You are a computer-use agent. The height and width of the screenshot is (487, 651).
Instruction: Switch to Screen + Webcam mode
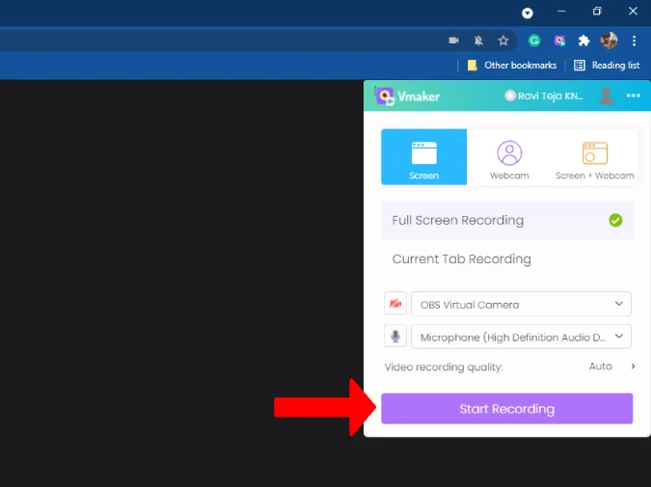tap(594, 157)
